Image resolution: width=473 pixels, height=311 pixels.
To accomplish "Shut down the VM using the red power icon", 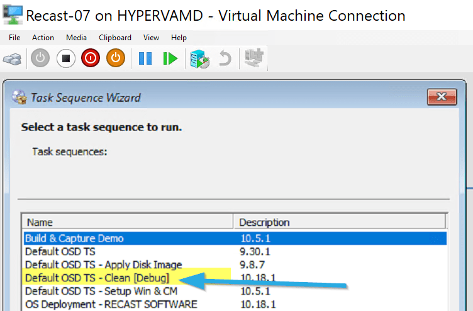I will click(91, 59).
